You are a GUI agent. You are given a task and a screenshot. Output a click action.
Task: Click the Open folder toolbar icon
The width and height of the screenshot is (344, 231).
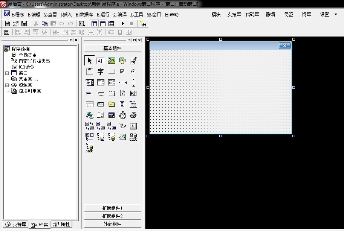pyautogui.click(x=15, y=23)
